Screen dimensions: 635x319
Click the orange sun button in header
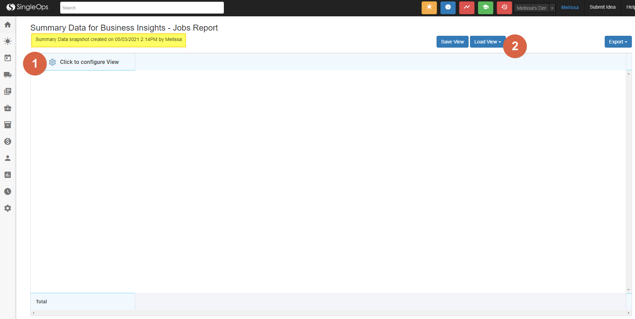[429, 8]
